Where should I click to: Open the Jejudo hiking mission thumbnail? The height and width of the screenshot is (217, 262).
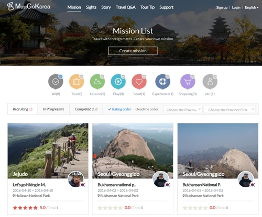(48, 151)
